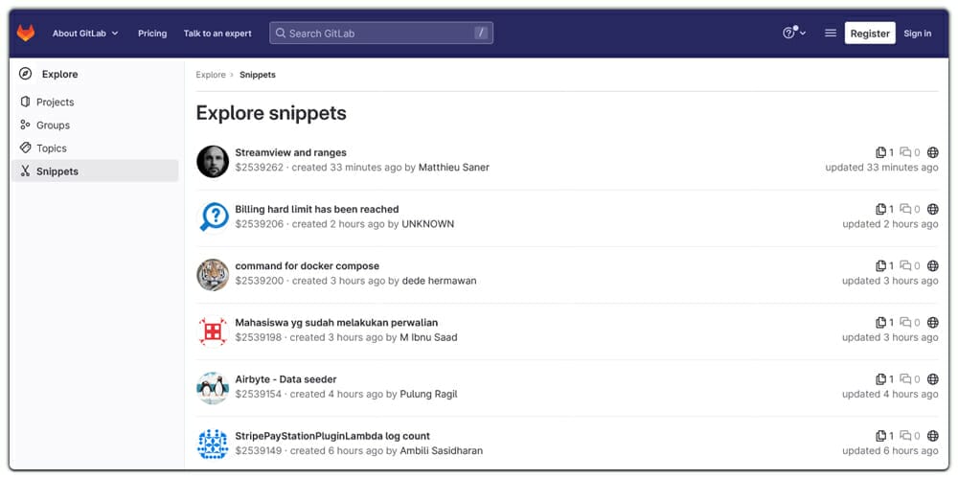Click M Ibnu Saad's red avatar
Image resolution: width=958 pixels, height=479 pixels.
tap(213, 331)
